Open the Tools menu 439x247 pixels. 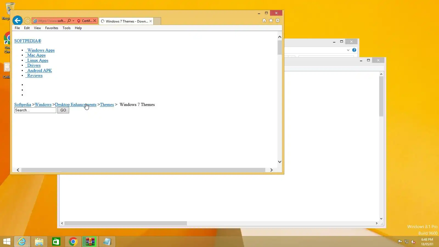click(x=66, y=28)
